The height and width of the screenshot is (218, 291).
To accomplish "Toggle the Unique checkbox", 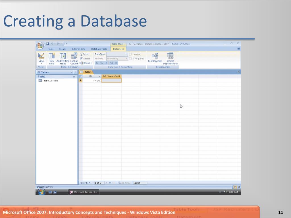I will pos(130,54).
